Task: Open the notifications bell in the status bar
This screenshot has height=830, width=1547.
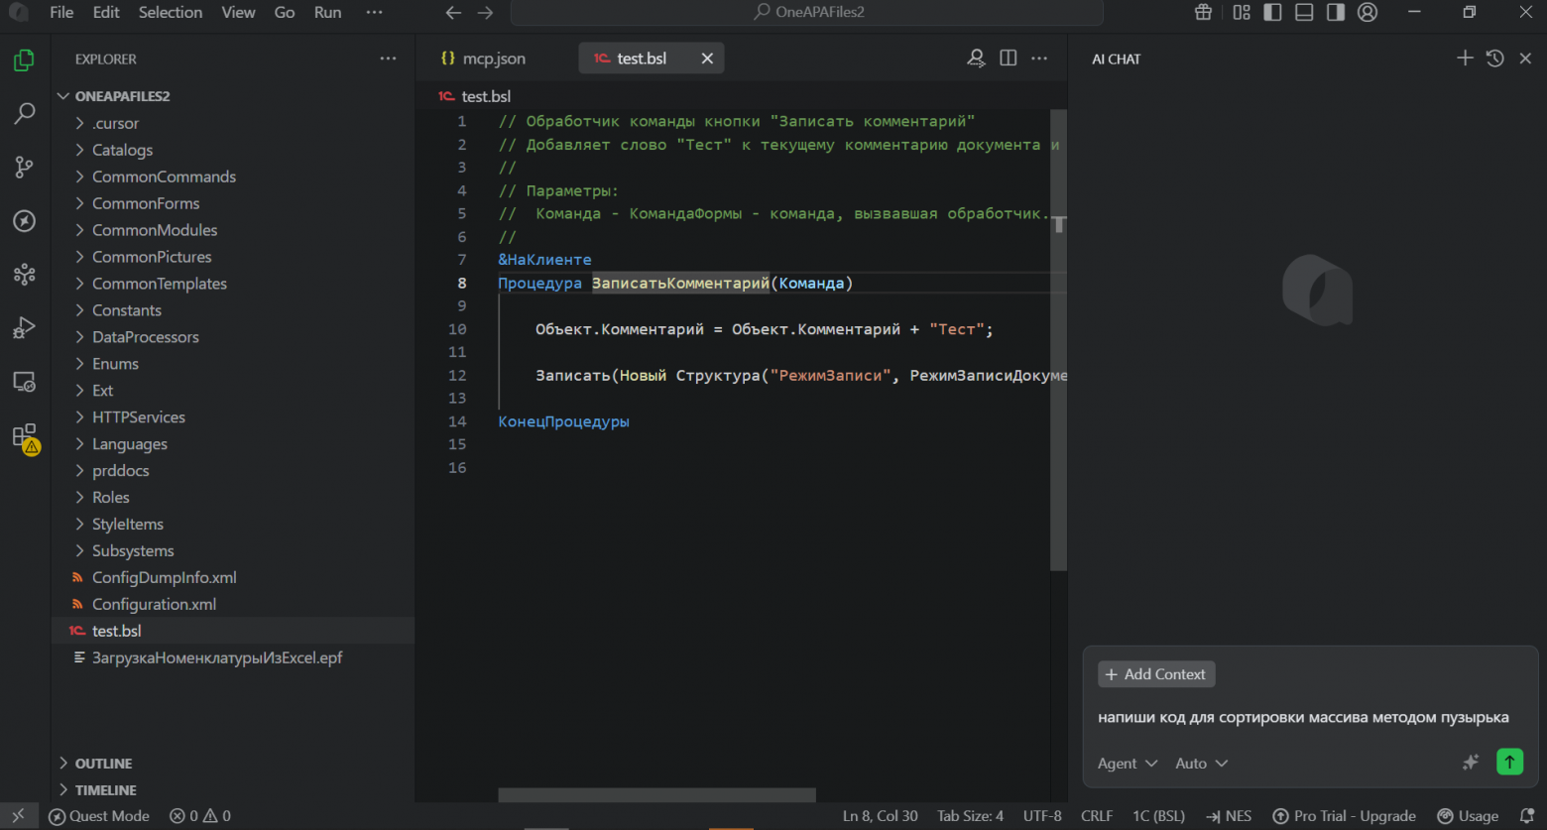Action: [x=1528, y=815]
